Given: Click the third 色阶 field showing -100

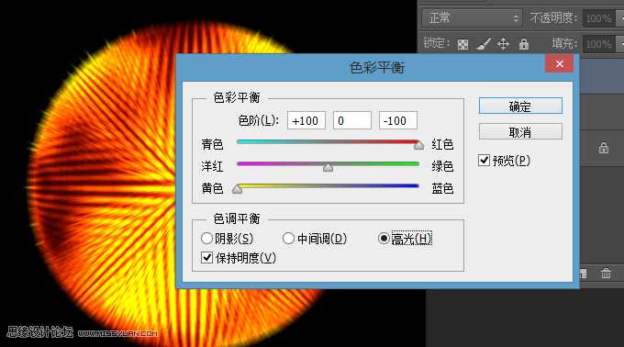Looking at the screenshot, I should point(398,120).
